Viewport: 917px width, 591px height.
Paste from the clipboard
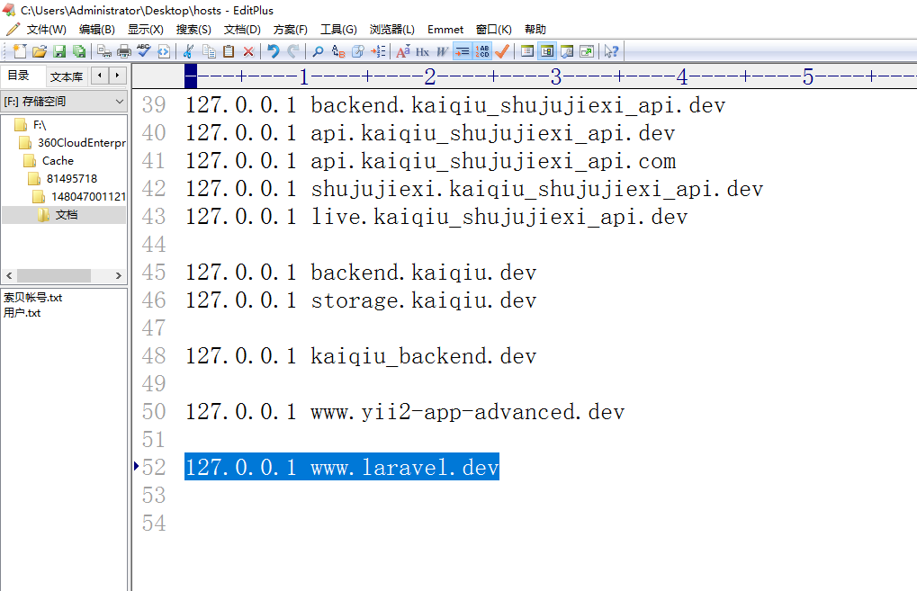coord(229,51)
